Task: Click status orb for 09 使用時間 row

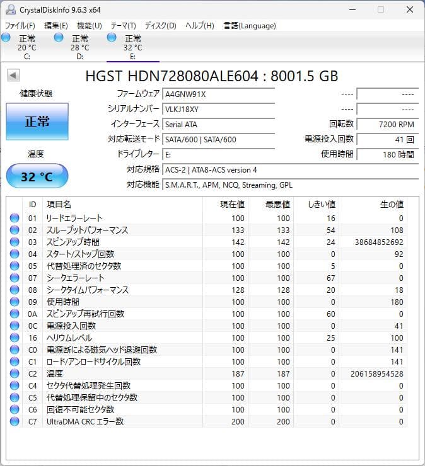Action: click(x=15, y=302)
